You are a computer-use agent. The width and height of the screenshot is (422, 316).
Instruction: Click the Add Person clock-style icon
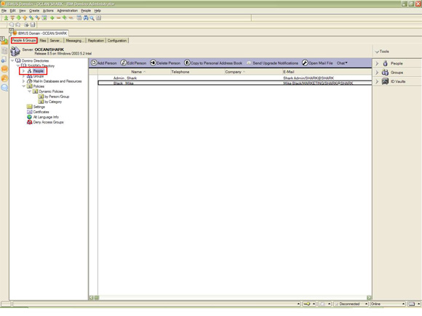pos(94,63)
